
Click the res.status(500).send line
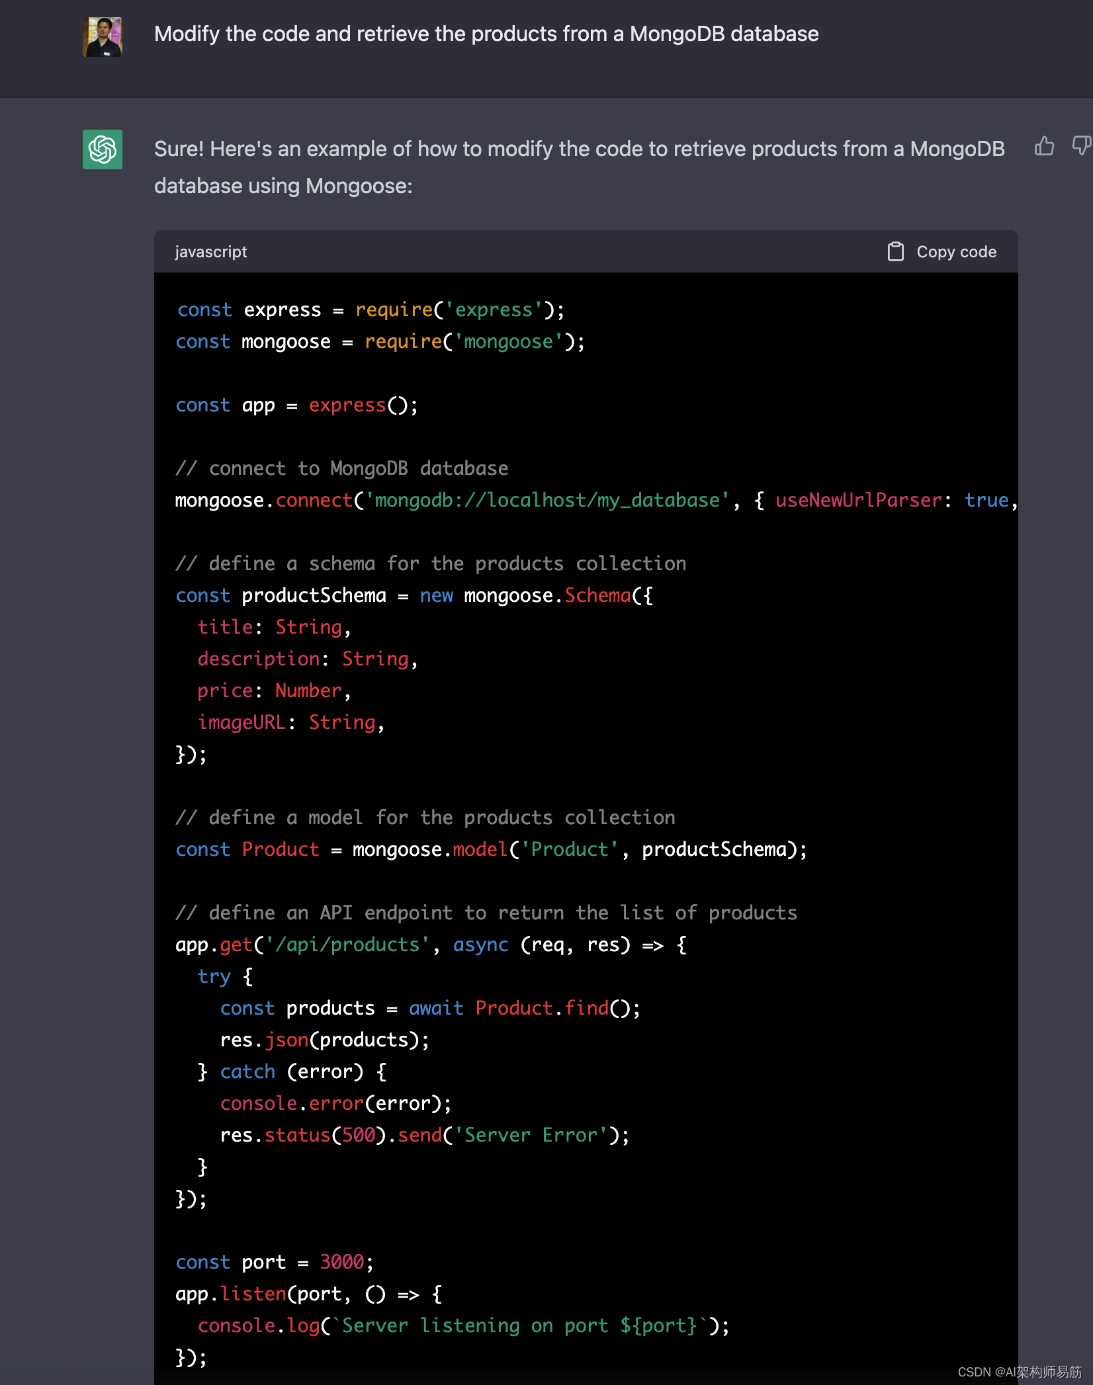(425, 1135)
